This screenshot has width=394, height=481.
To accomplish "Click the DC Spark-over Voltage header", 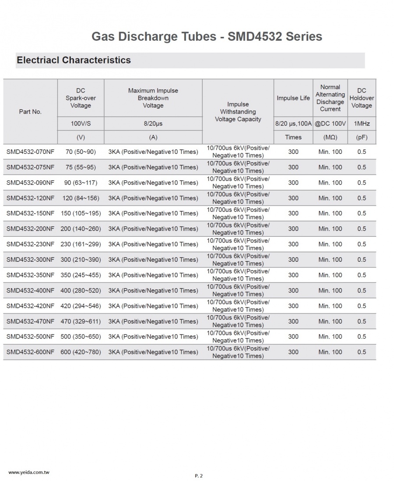I will [x=81, y=98].
